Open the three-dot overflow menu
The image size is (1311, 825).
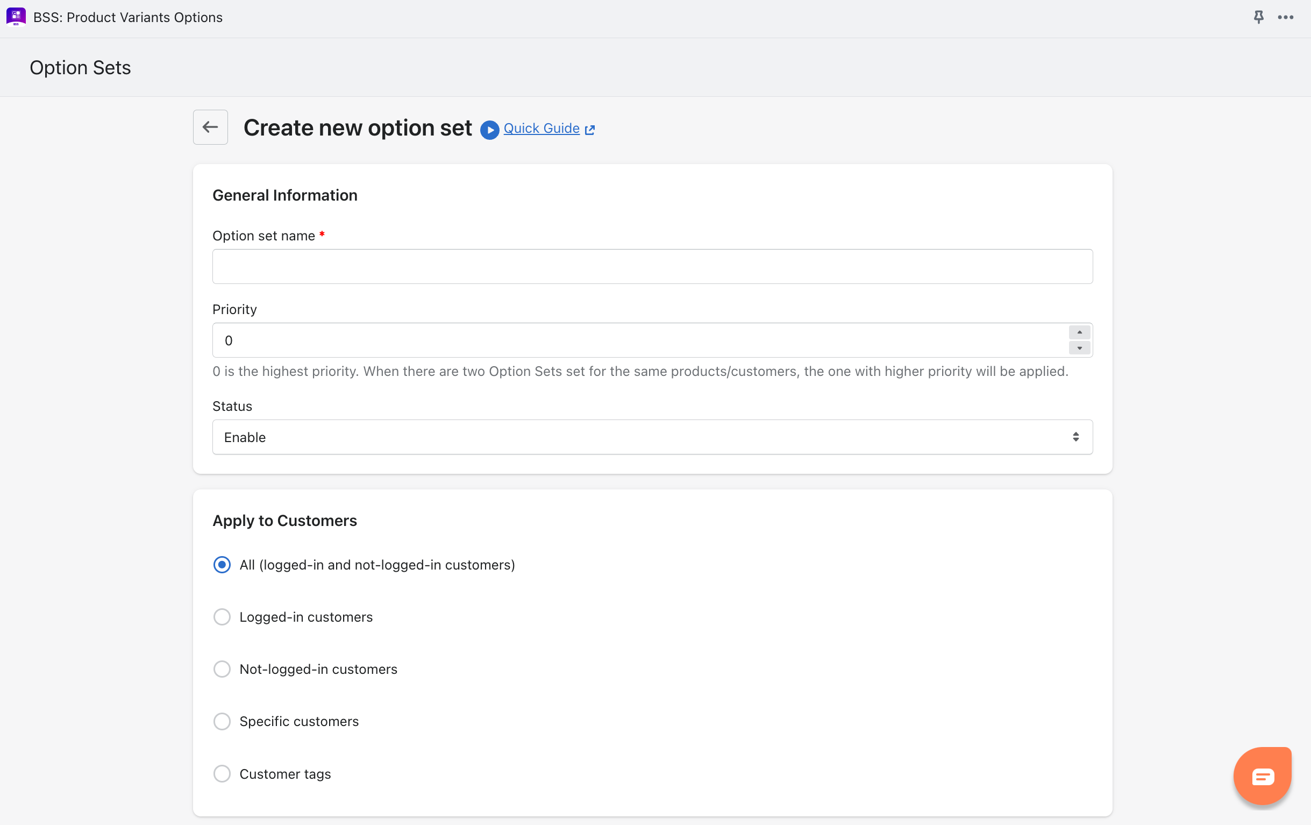(x=1285, y=17)
